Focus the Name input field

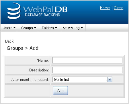click(x=87, y=60)
